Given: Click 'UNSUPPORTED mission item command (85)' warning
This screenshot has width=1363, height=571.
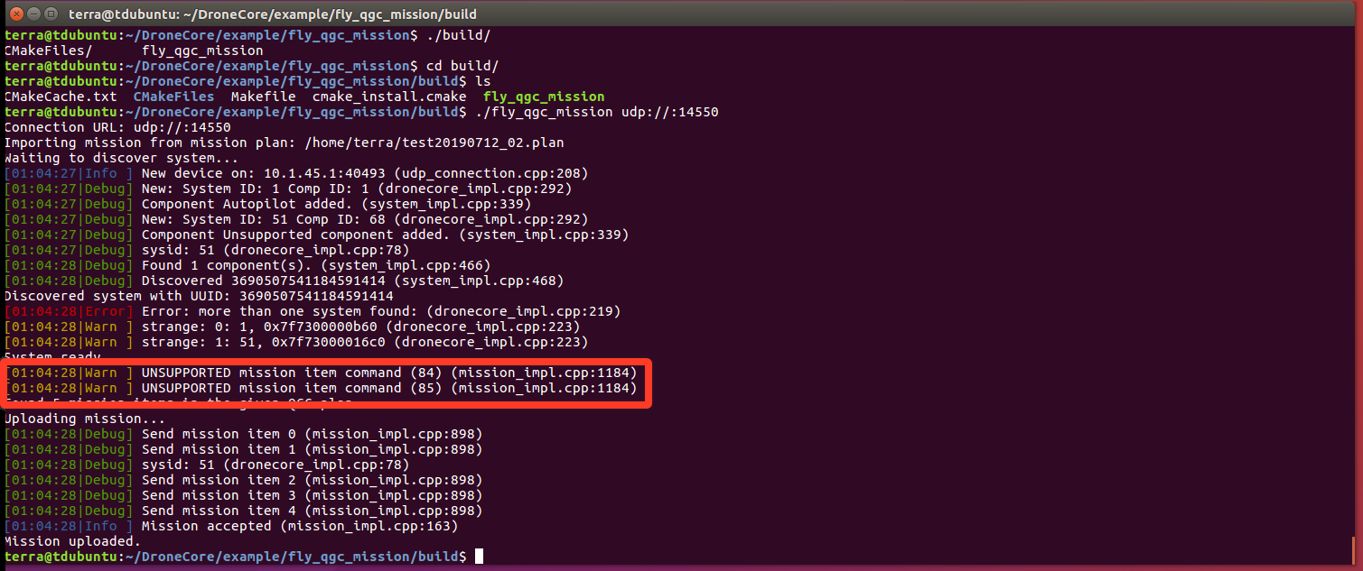Looking at the screenshot, I should click(321, 388).
